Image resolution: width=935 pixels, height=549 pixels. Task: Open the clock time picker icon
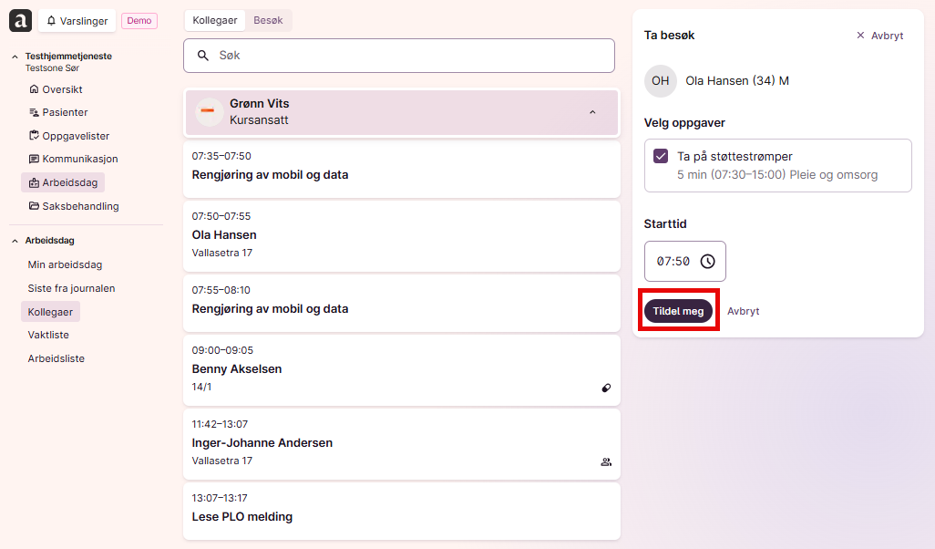pos(707,262)
